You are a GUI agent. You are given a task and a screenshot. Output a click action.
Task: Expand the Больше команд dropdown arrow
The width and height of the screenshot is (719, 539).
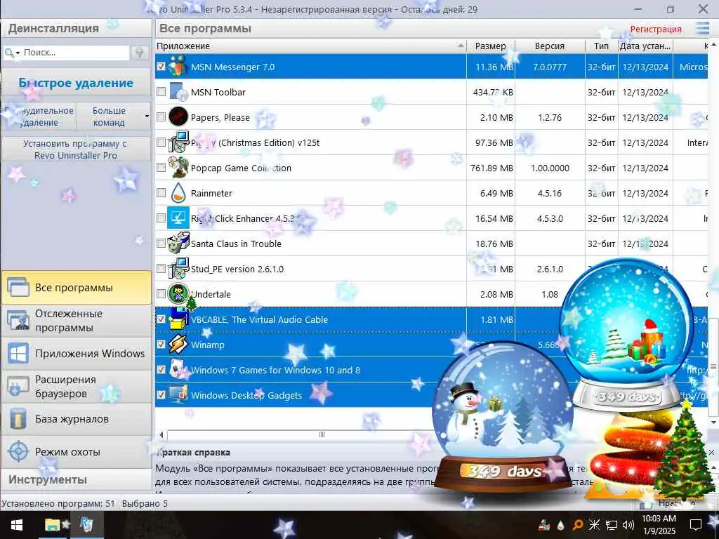[147, 117]
